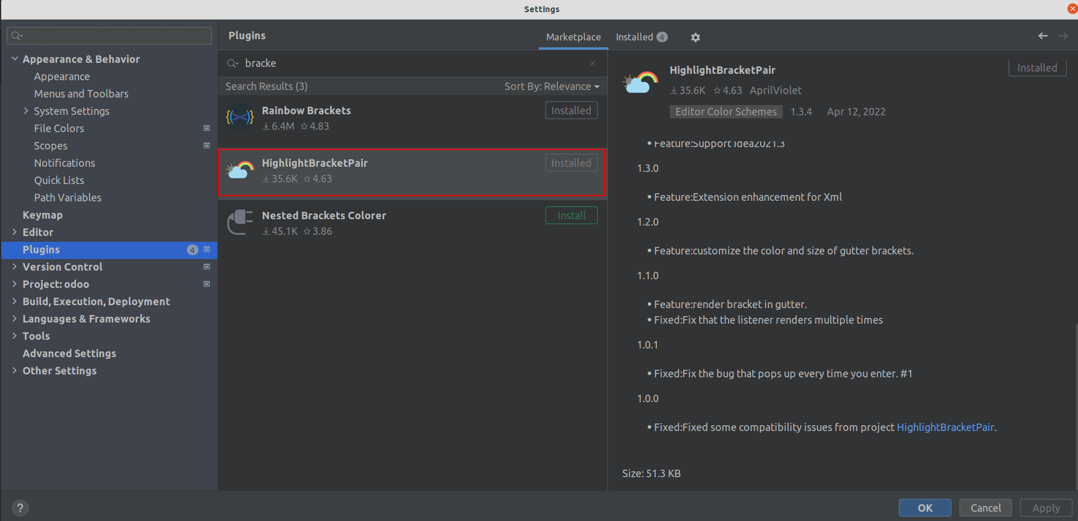Viewport: 1078px width, 521px height.
Task: Click the Nested Brackets Colorer plug icon
Action: tap(239, 222)
